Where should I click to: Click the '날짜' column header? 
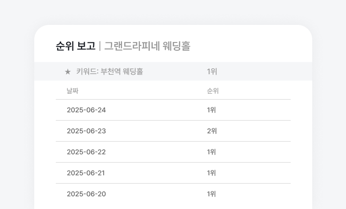[72, 91]
